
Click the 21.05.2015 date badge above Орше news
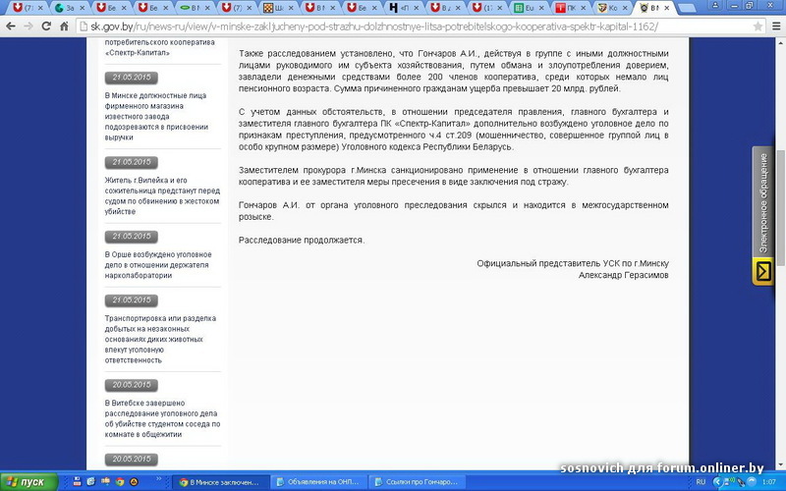132,237
